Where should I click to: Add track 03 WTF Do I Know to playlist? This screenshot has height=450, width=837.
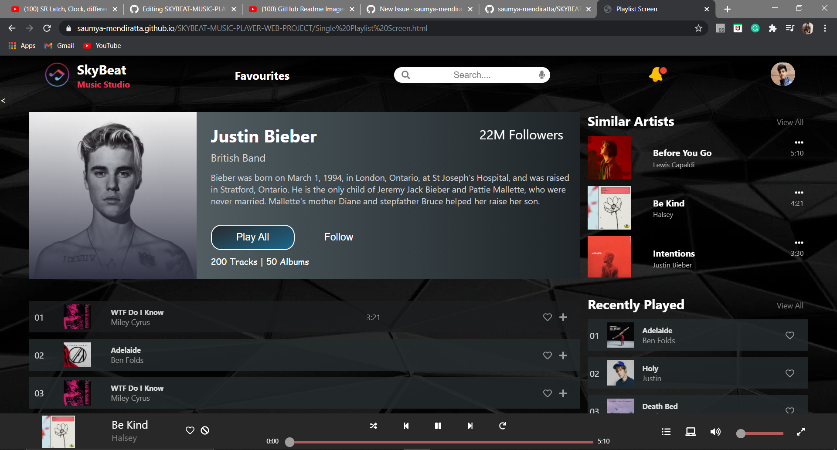(x=563, y=393)
